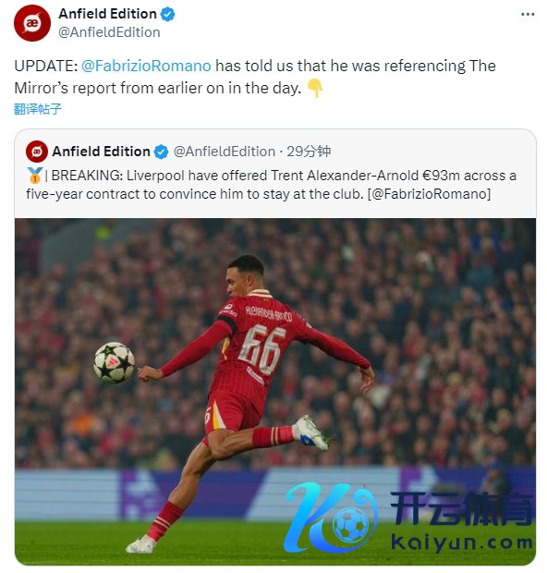Viewport: 547px width, 573px height.
Task: Open the Trent Alexander-Arnold photo
Action: point(275,392)
